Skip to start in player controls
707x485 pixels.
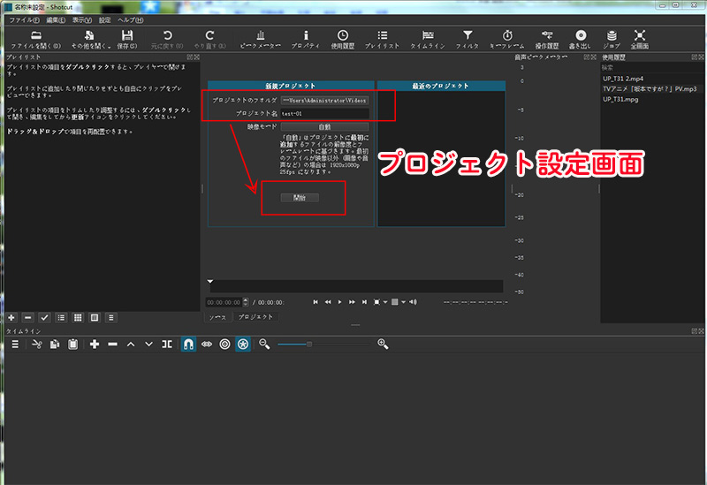(x=315, y=302)
